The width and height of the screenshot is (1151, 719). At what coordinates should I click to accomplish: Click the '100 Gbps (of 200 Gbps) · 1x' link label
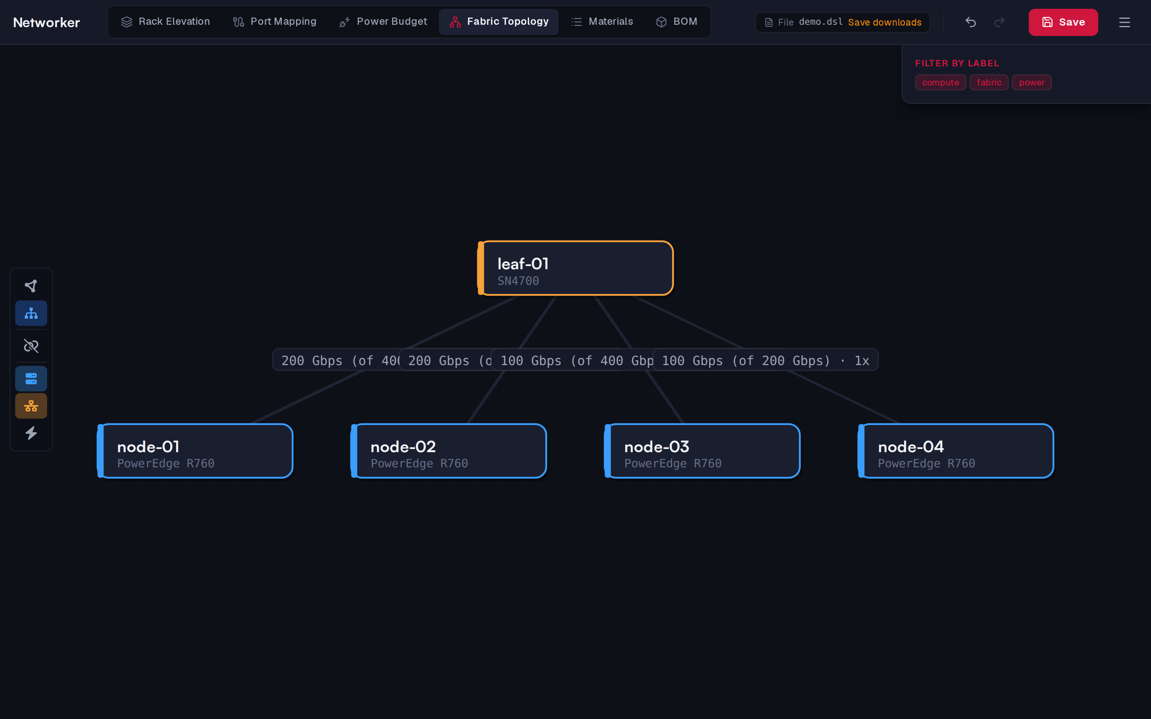[765, 360]
